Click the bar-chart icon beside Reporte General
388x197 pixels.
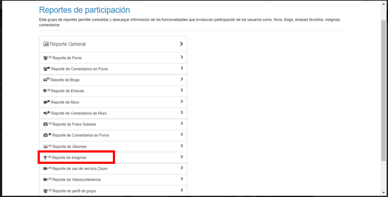(x=46, y=44)
